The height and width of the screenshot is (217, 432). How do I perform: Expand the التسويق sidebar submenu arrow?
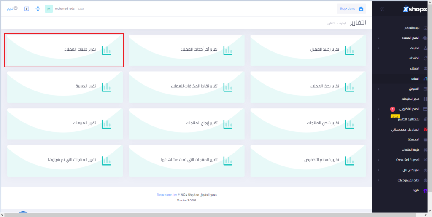(x=378, y=89)
